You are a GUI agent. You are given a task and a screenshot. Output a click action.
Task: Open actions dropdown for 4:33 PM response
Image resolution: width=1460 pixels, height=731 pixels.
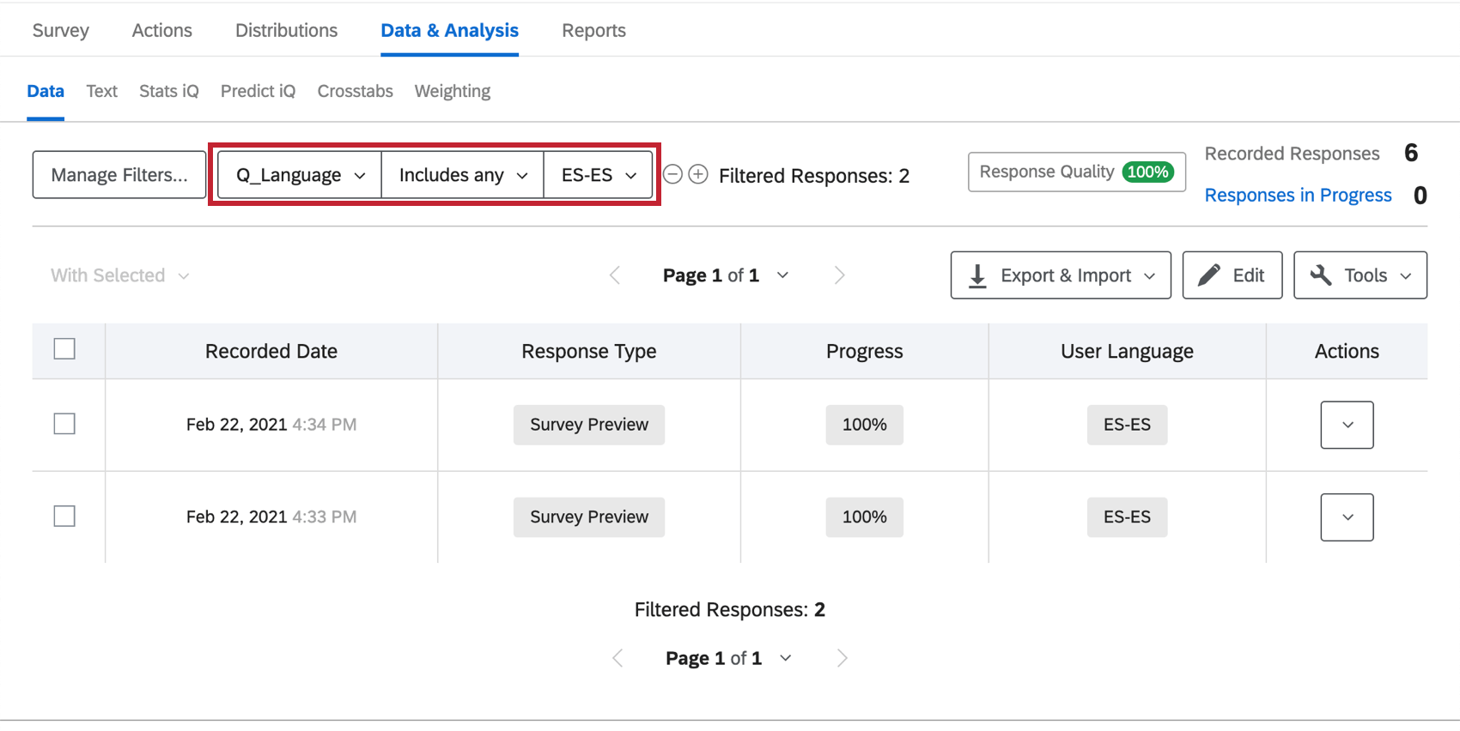pyautogui.click(x=1347, y=517)
